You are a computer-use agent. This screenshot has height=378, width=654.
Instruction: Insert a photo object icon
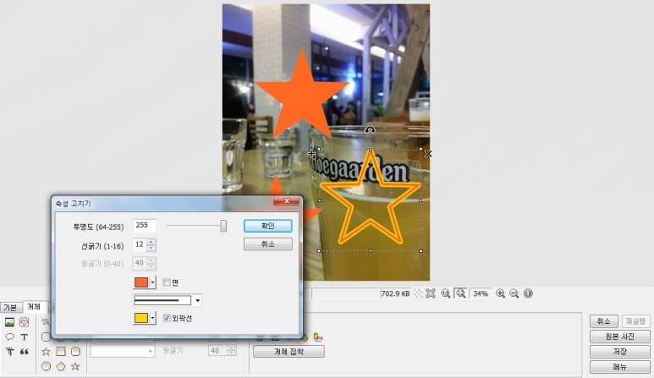[9, 322]
